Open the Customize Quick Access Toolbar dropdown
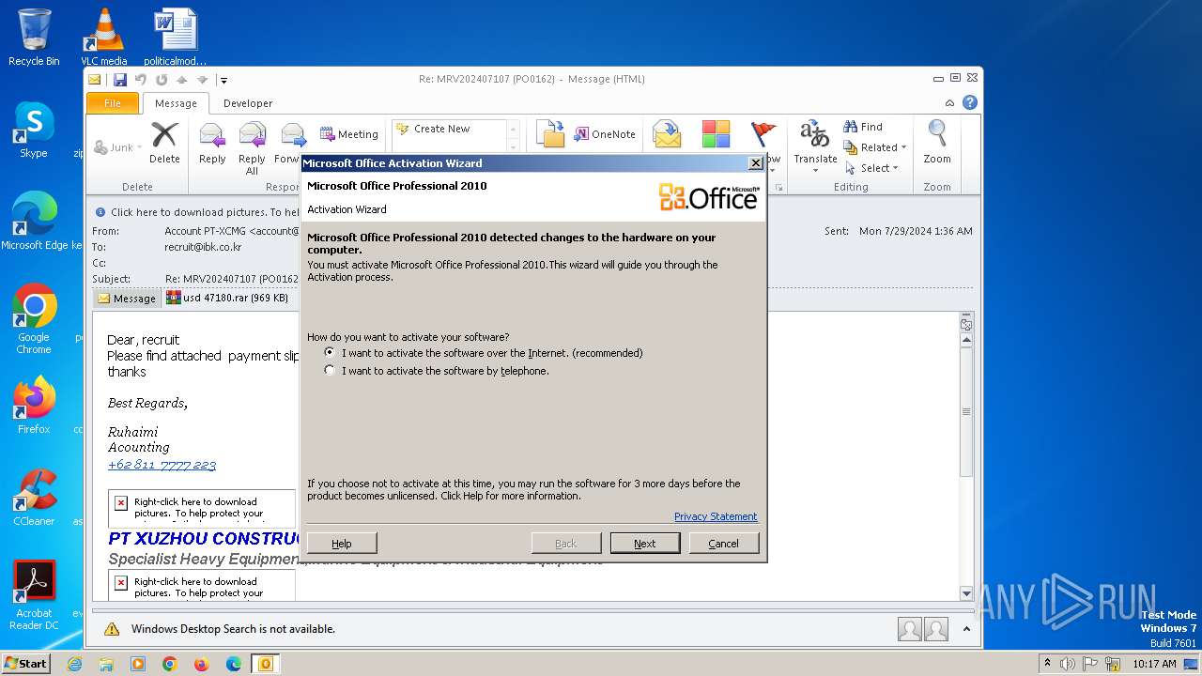 [223, 80]
